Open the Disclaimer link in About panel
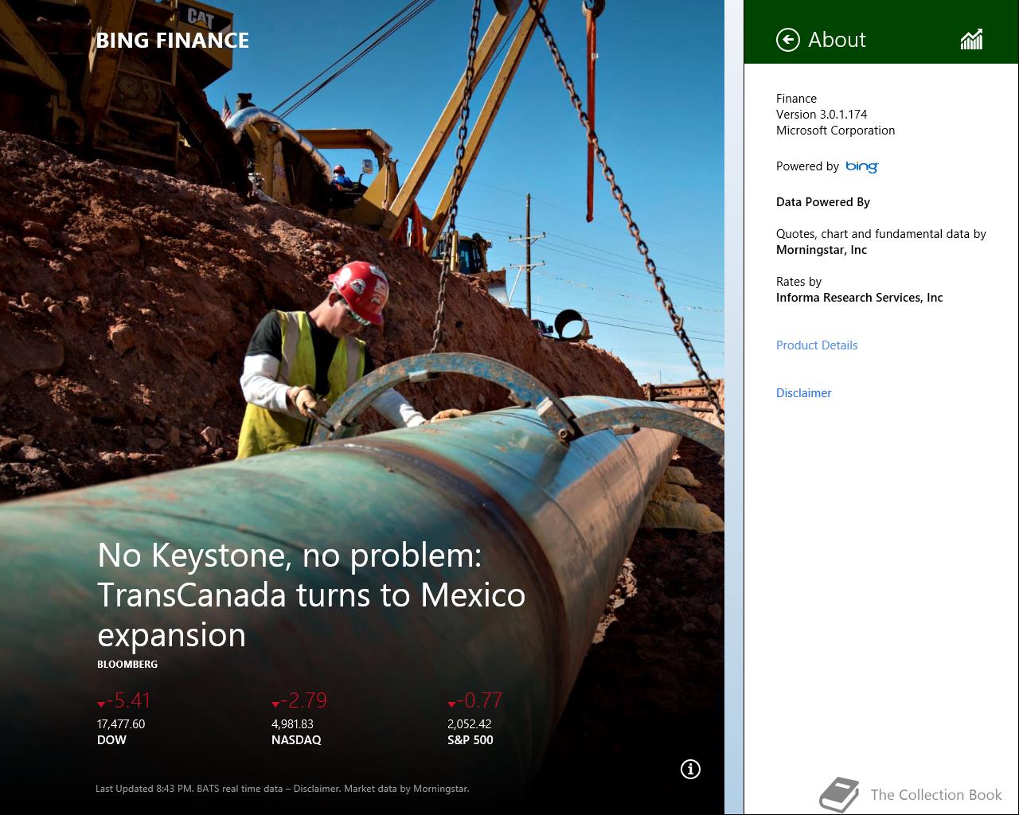Image resolution: width=1019 pixels, height=815 pixels. pyautogui.click(x=803, y=393)
